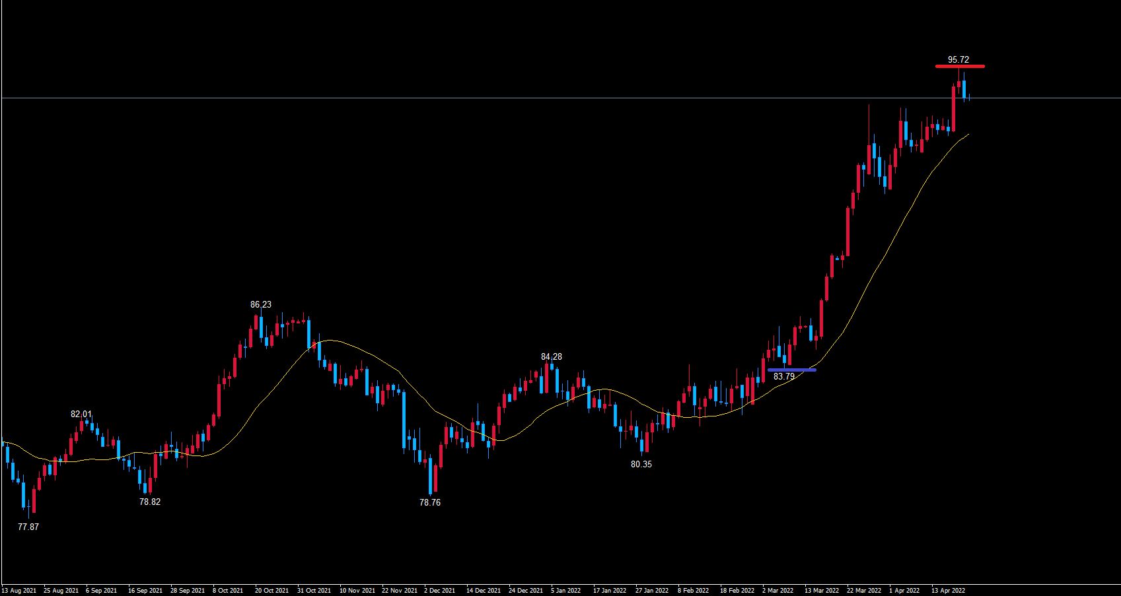
Task: Select the 78.76 low price label
Action: pos(429,502)
